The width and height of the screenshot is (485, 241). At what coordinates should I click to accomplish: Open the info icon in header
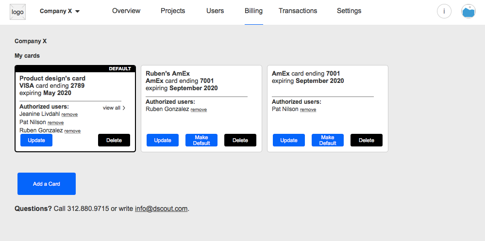(x=444, y=12)
